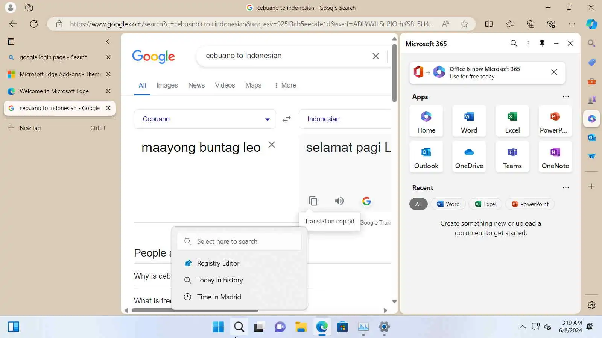Open Edge Settings and more menu
This screenshot has width=602, height=338.
tap(572, 24)
